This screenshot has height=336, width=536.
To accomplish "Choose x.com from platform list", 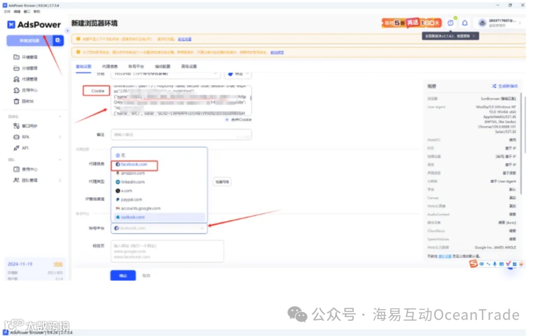I will [159, 191].
